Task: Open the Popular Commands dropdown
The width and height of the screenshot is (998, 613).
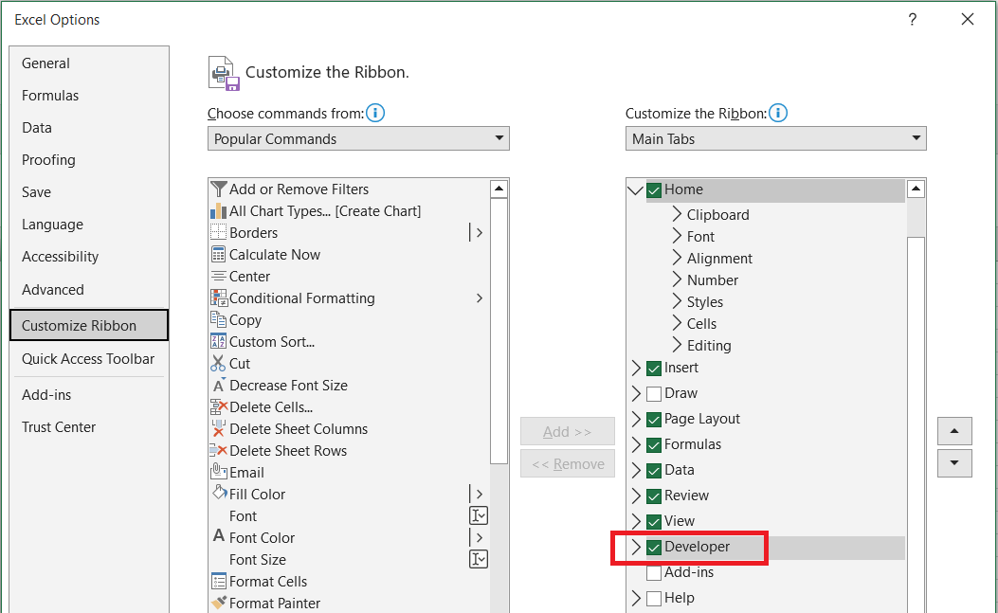Action: (358, 139)
